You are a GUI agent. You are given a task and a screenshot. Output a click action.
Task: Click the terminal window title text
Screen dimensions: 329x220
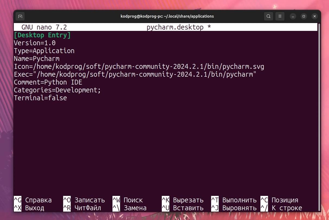pyautogui.click(x=167, y=16)
